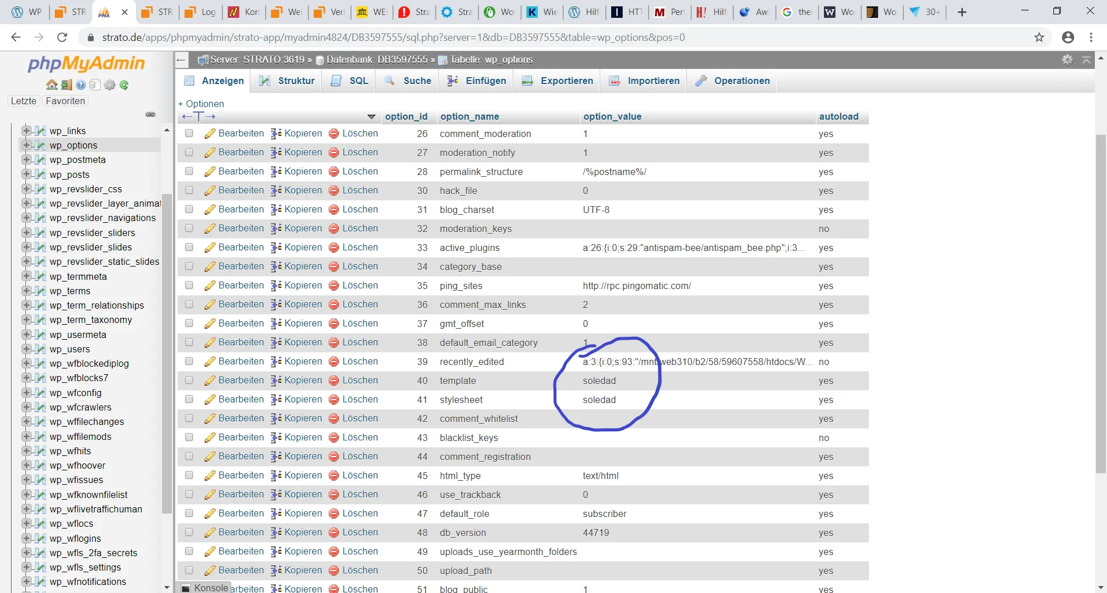Open the Chrome three-dot menu
This screenshot has width=1107, height=593.
(1091, 37)
